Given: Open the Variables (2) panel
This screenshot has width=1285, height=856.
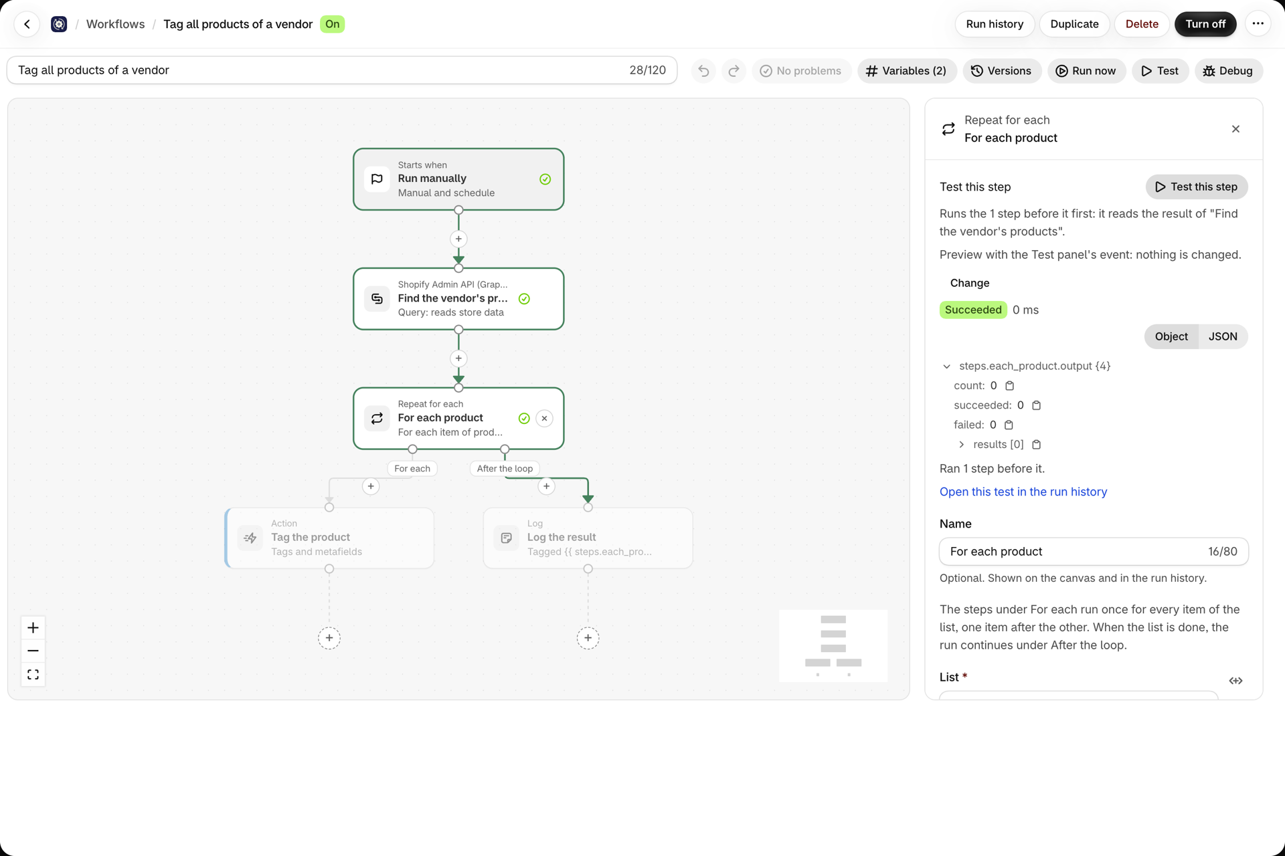Looking at the screenshot, I should (906, 71).
